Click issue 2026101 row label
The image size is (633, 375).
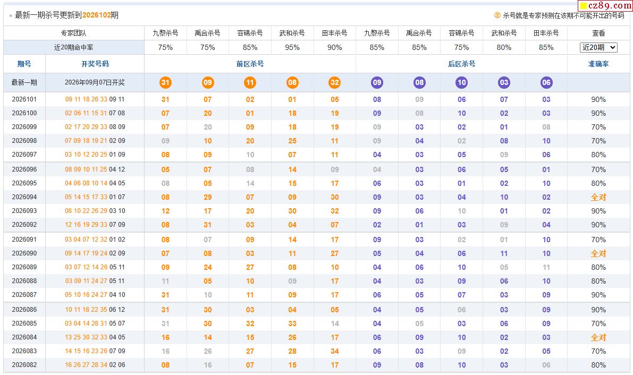(24, 99)
